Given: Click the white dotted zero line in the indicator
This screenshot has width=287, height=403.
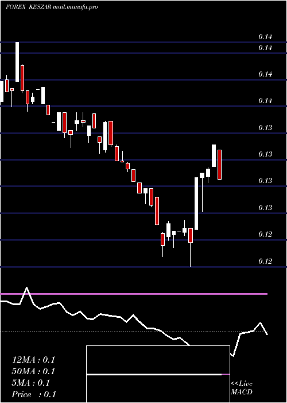Looking at the screenshot, I should pyautogui.click(x=134, y=332).
